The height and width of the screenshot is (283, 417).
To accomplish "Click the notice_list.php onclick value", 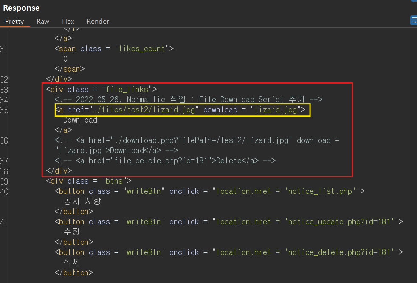I will click(285, 191).
